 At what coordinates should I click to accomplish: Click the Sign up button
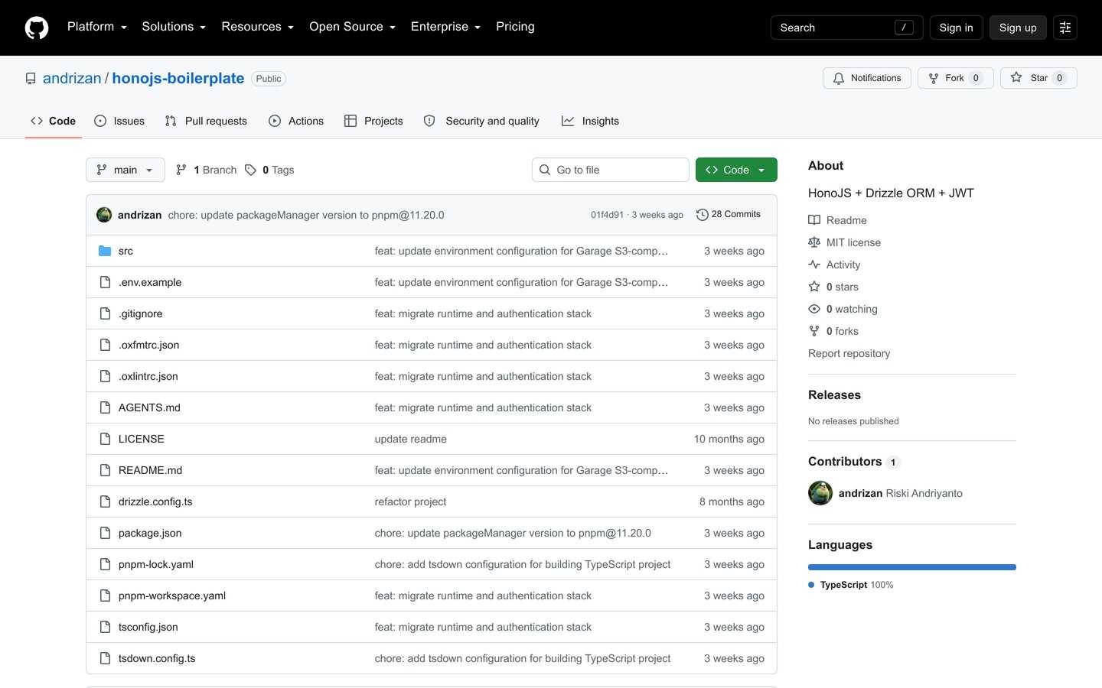click(1018, 28)
